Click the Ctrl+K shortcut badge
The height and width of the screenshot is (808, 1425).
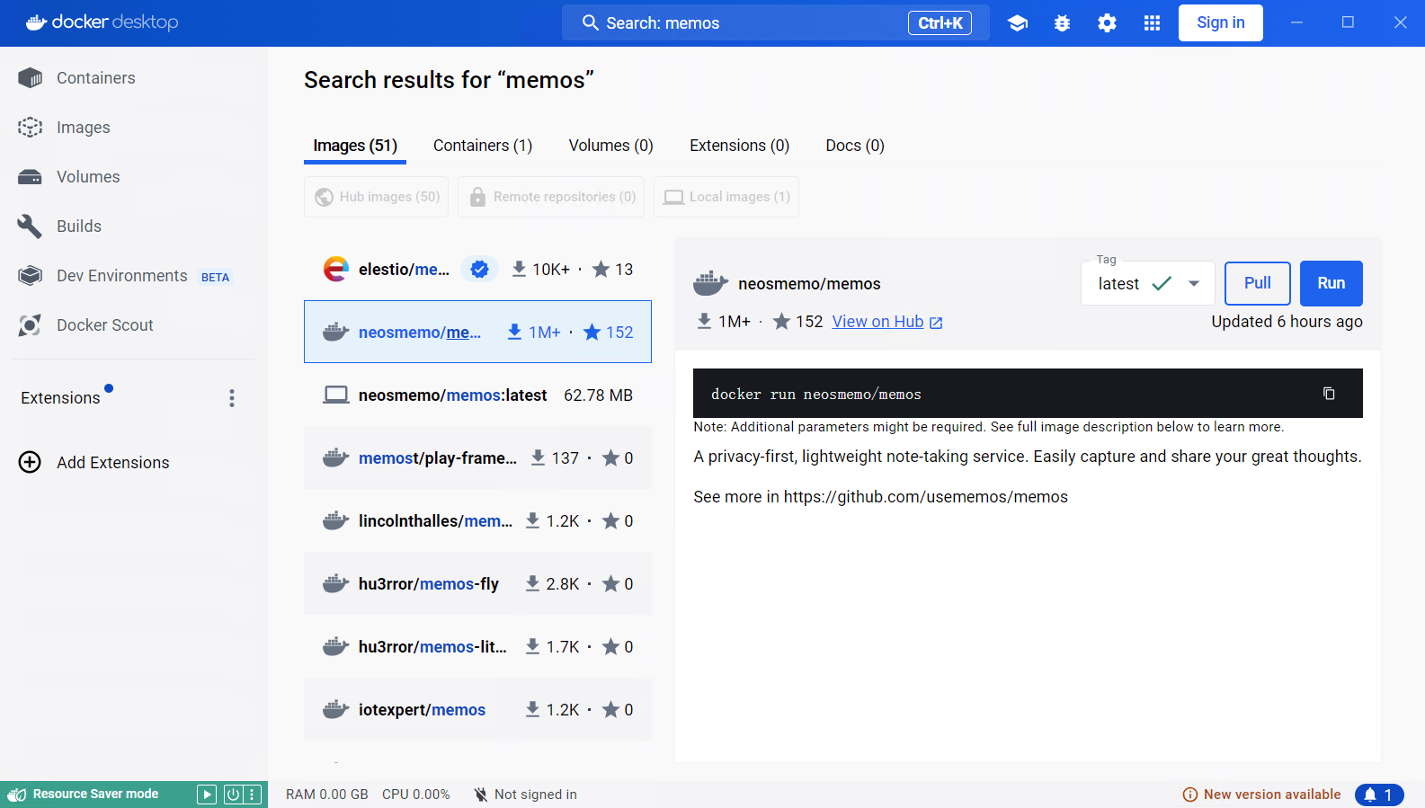tap(940, 23)
